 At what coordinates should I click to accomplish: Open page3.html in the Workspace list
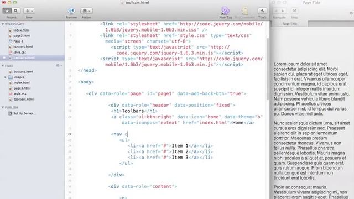click(22, 35)
